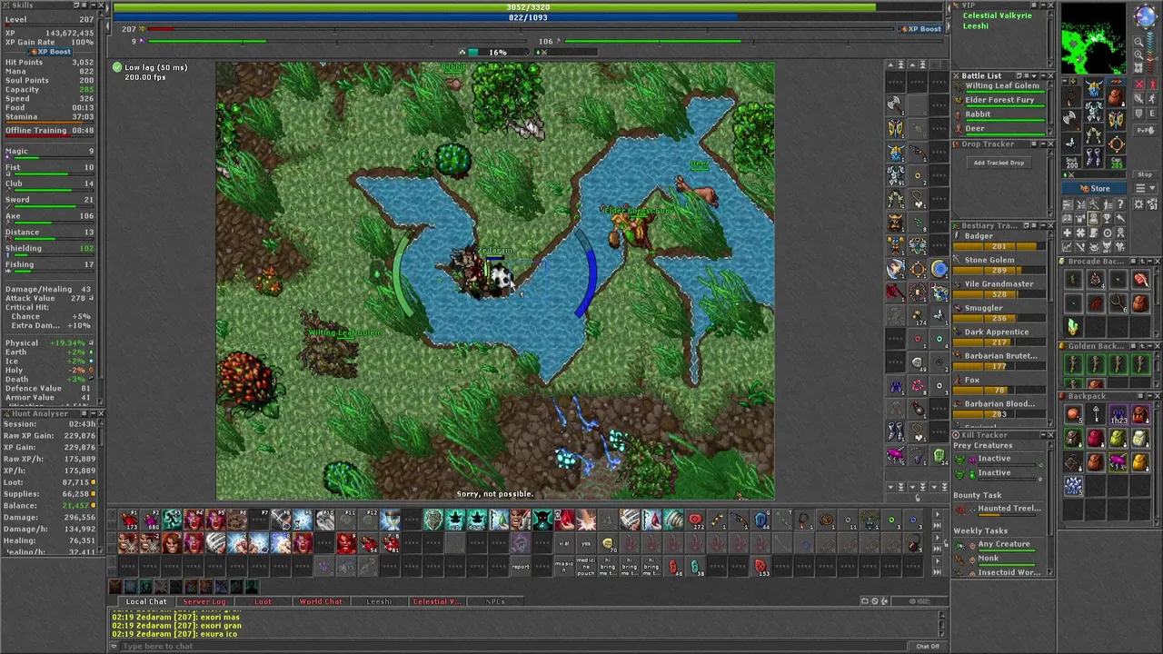Open the hamburger menu dropdown near Store
The height and width of the screenshot is (654, 1163).
pyautogui.click(x=1145, y=188)
